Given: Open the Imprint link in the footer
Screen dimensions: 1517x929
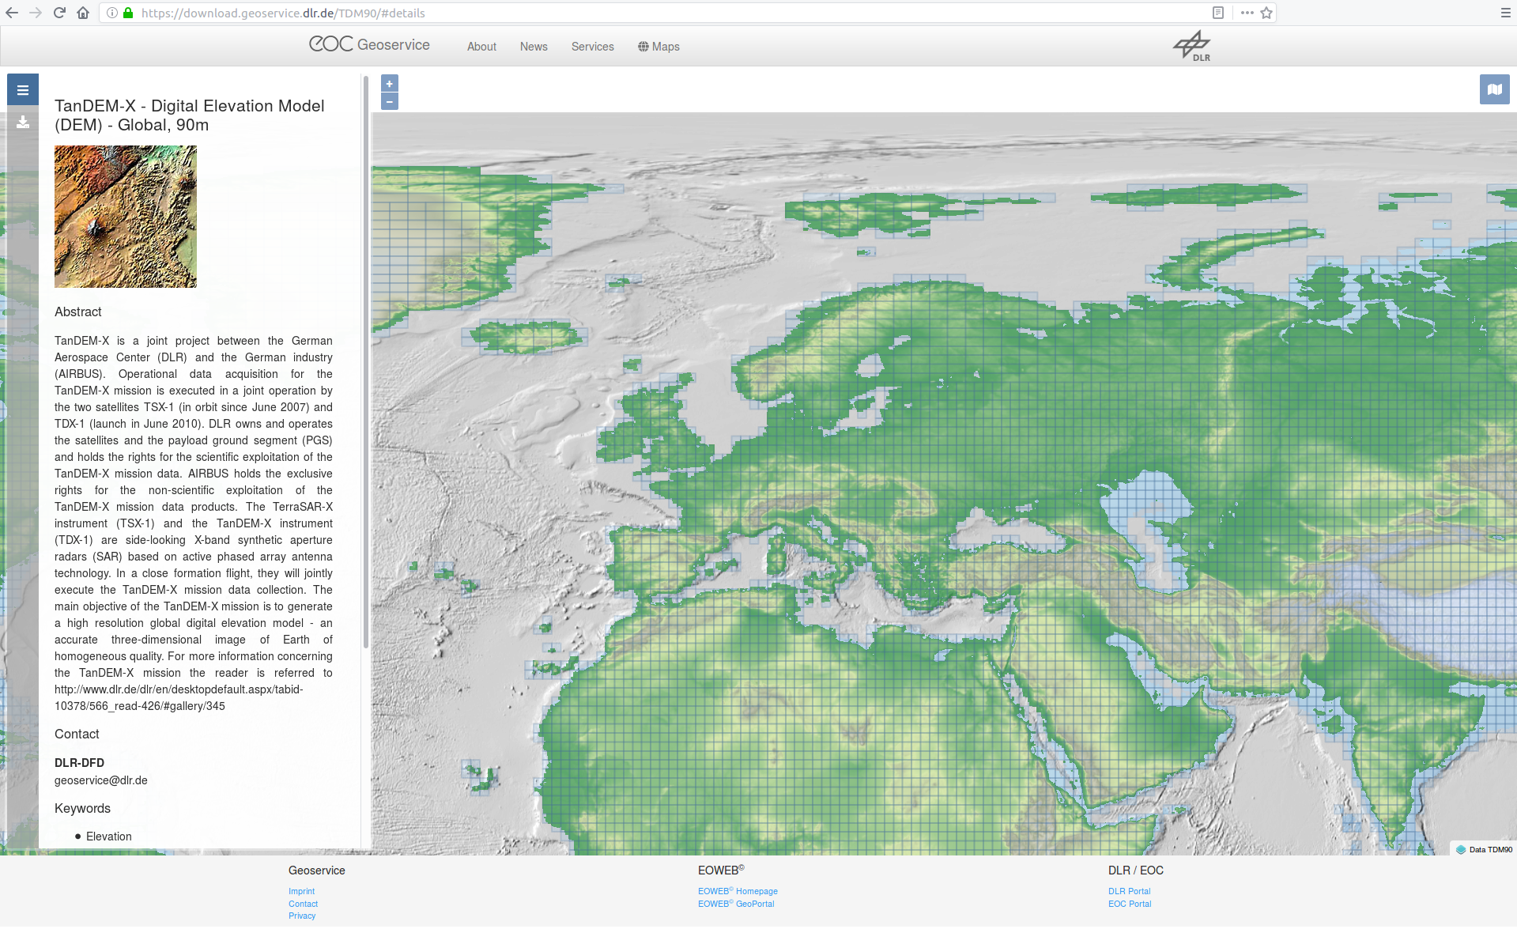Looking at the screenshot, I should click(x=301, y=891).
